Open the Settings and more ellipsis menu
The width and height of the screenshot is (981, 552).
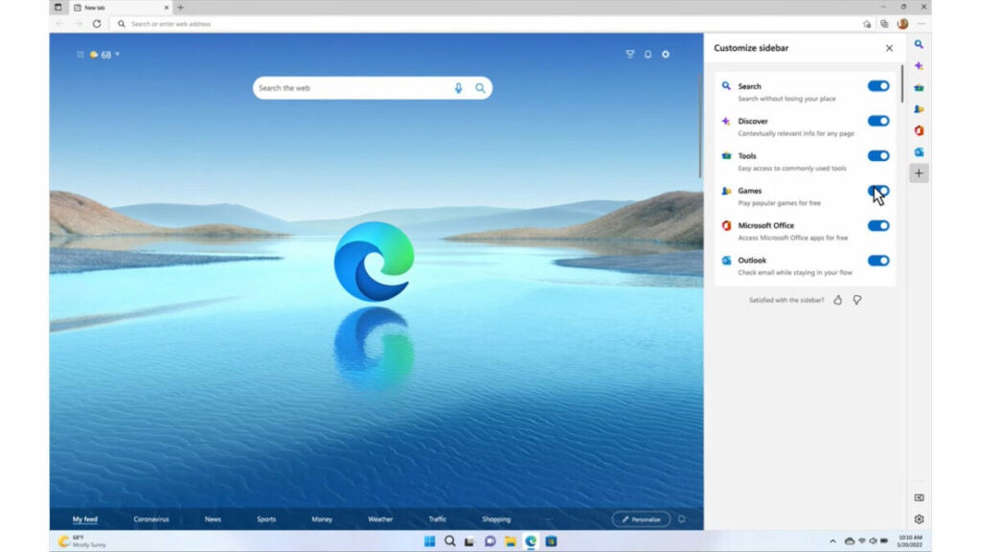click(x=921, y=24)
